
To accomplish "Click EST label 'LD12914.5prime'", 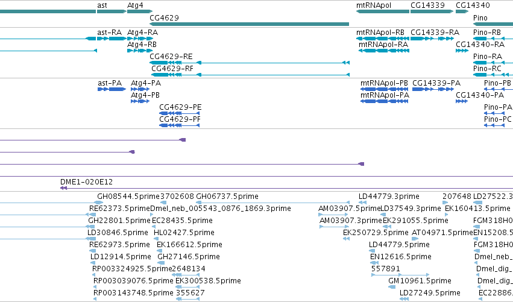I will pyautogui.click(x=121, y=257).
